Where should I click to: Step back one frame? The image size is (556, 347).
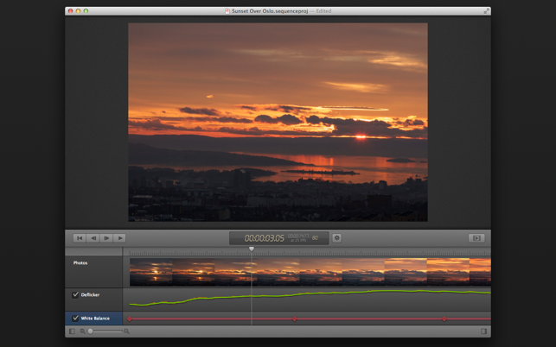[x=93, y=238]
